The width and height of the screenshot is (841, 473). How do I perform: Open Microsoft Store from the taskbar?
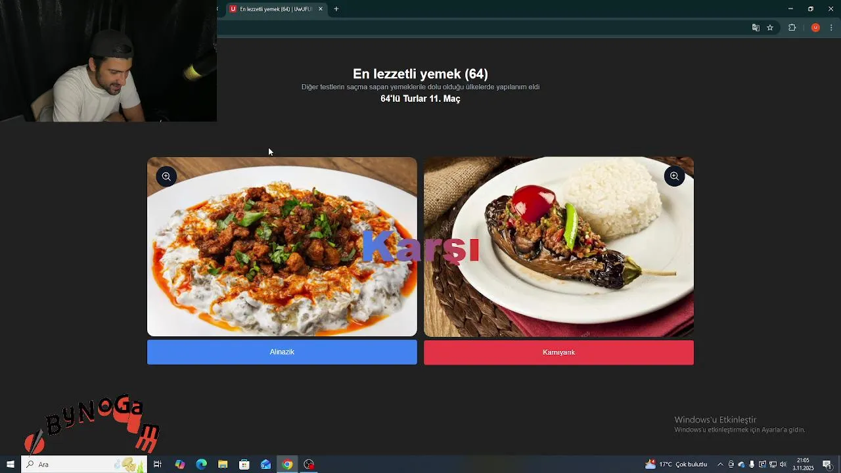click(244, 464)
